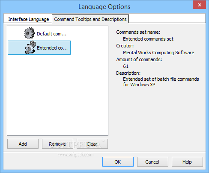Click the "Creator:" label
This screenshot has height=173, width=209.
point(125,46)
